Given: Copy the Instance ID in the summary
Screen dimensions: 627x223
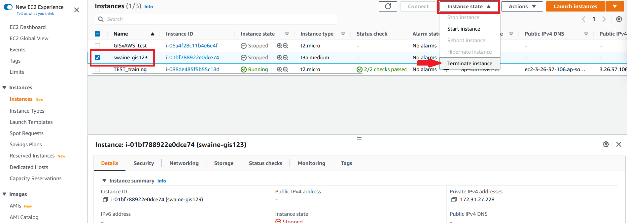Looking at the screenshot, I should click(105, 200).
